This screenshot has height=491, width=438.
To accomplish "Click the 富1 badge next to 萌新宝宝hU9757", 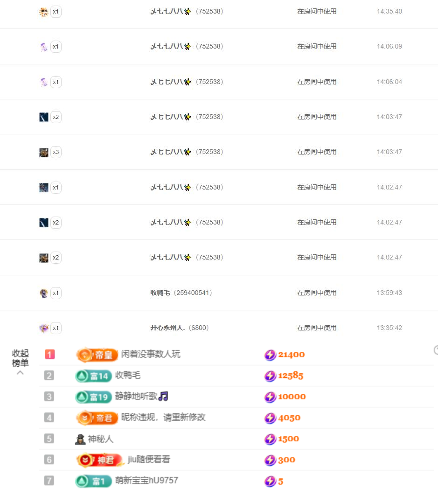I will tap(93, 481).
